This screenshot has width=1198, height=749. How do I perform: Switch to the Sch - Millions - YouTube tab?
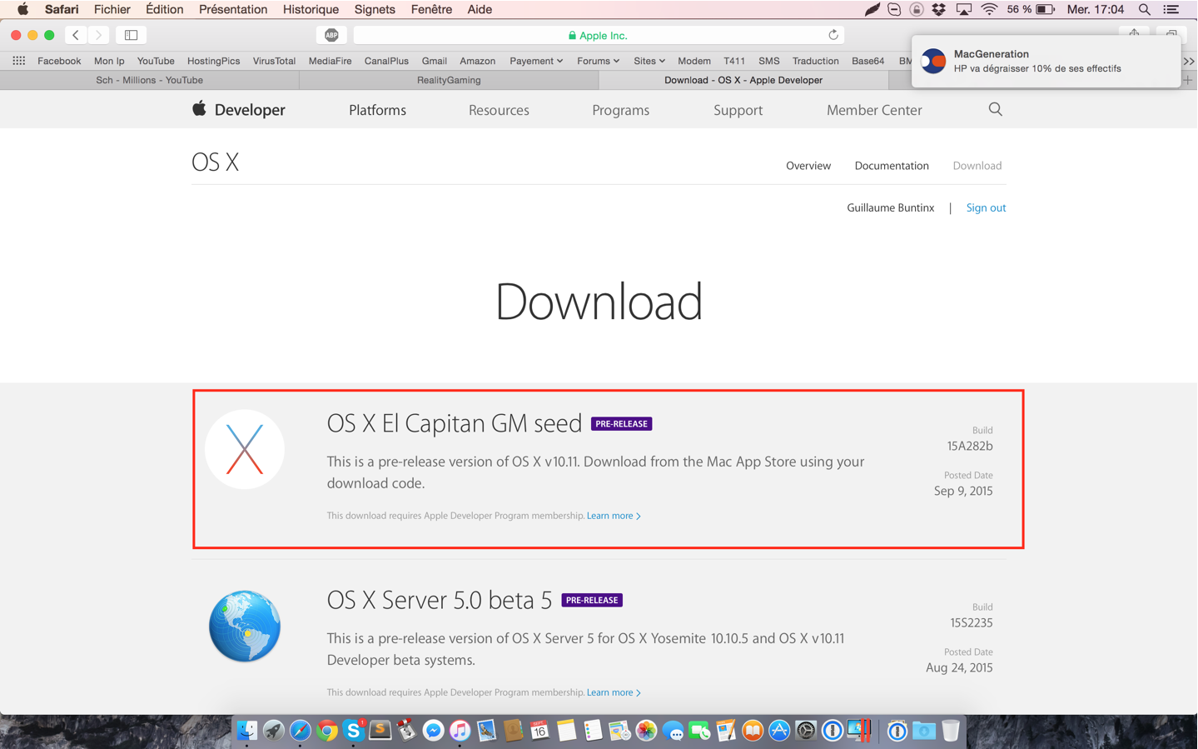point(150,80)
